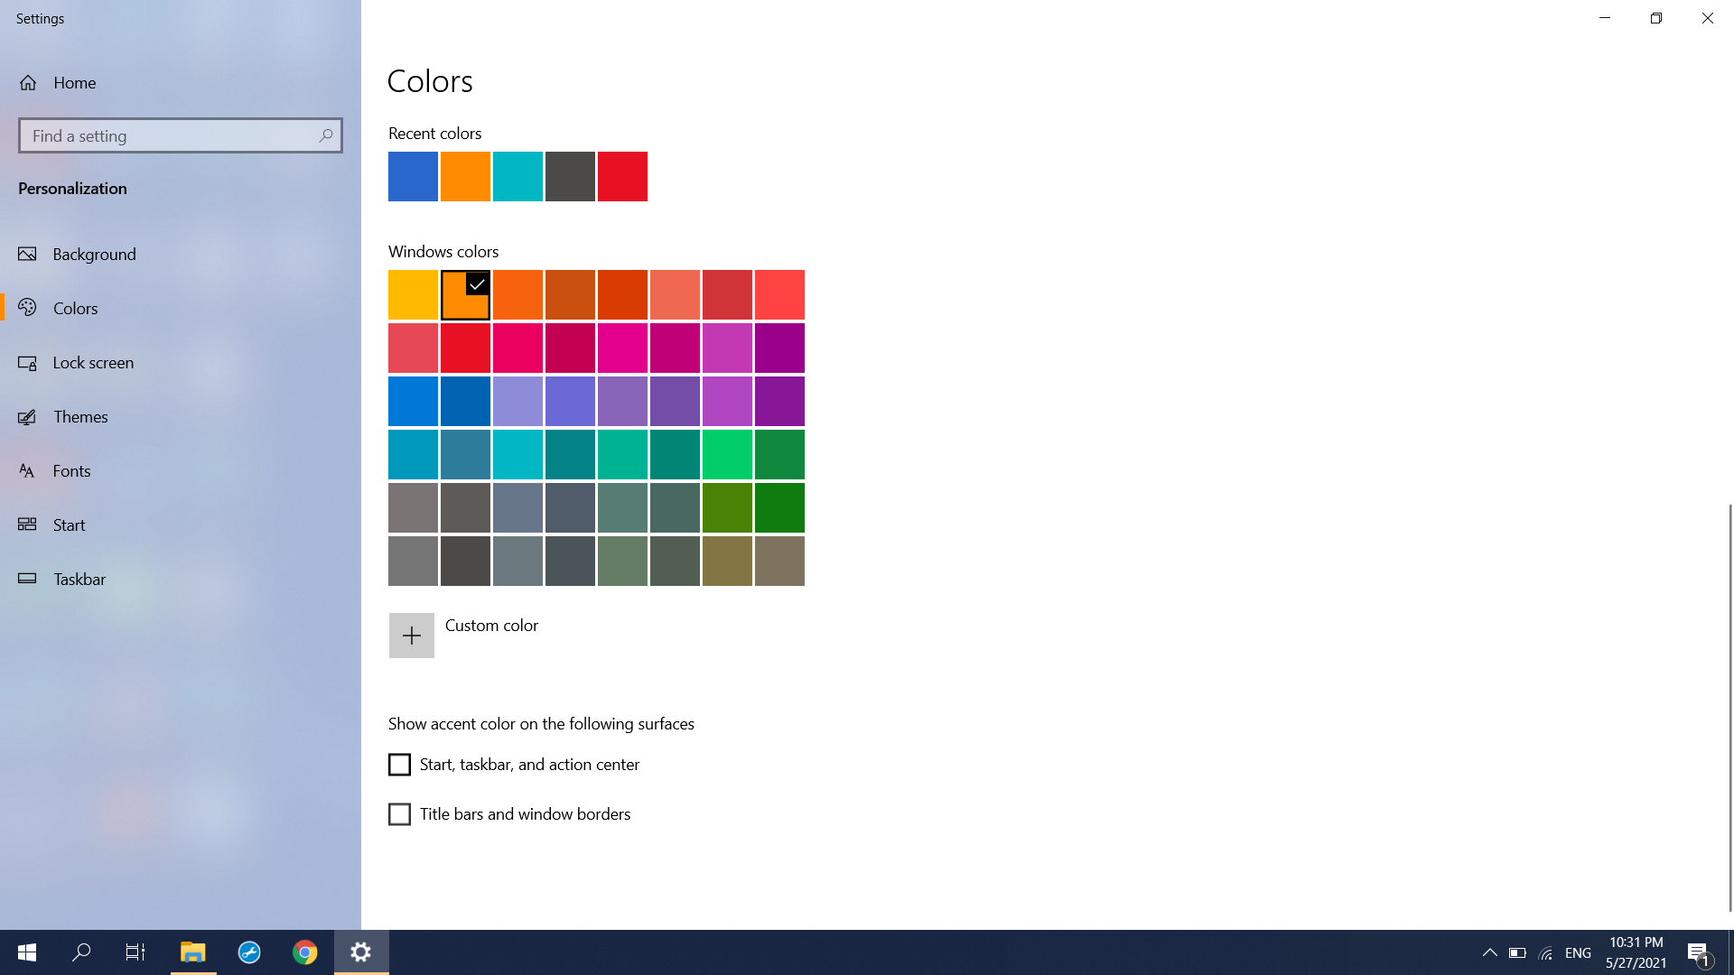This screenshot has width=1734, height=975.
Task: Click the Custom color label
Action: (491, 625)
